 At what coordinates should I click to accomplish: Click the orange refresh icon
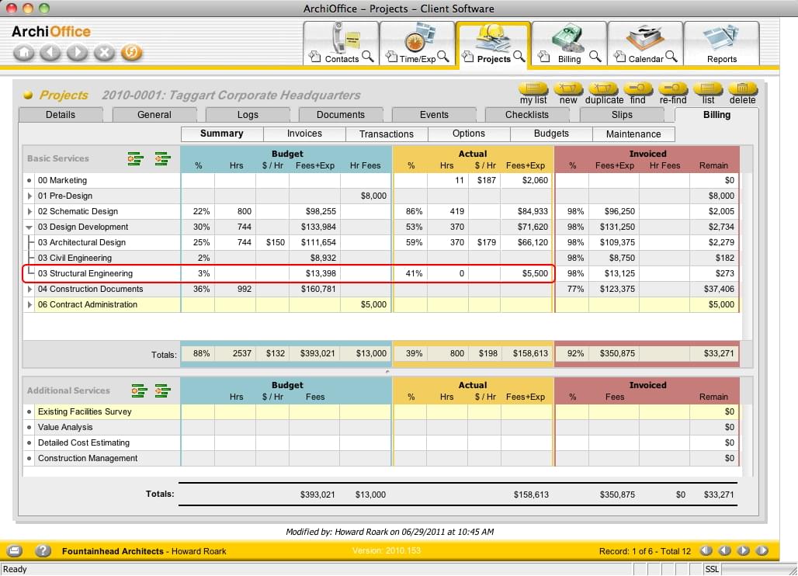131,53
